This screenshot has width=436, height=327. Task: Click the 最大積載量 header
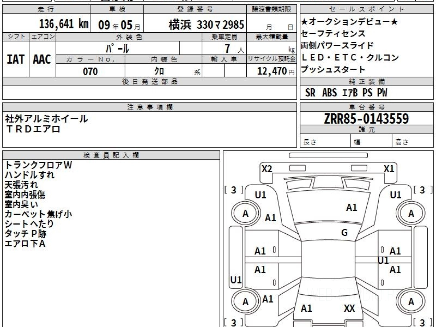(x=272, y=37)
